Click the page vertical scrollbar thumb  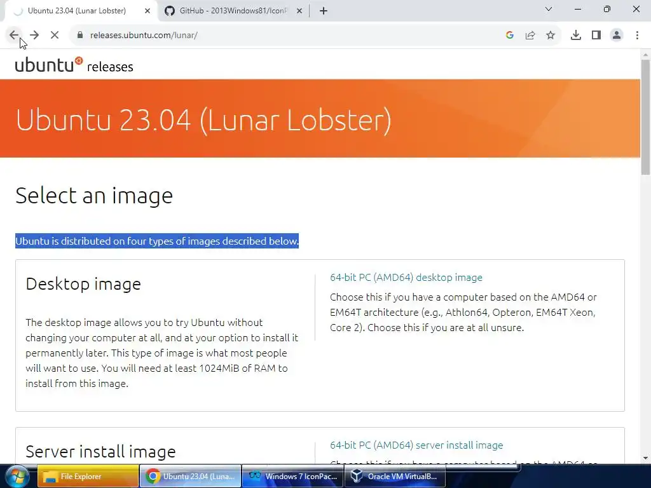click(x=645, y=117)
